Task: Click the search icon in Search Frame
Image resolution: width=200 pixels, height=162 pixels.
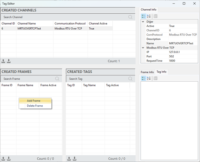Action: click(x=57, y=79)
